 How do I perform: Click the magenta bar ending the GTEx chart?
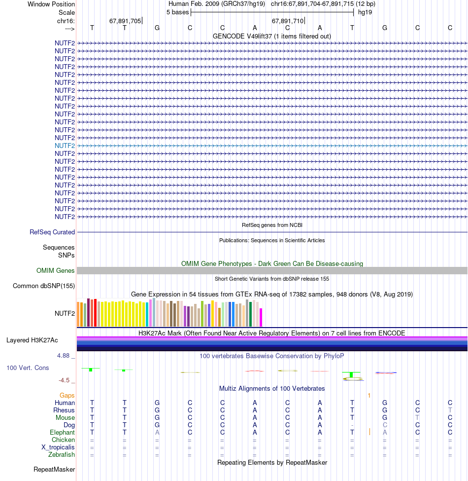[261, 318]
